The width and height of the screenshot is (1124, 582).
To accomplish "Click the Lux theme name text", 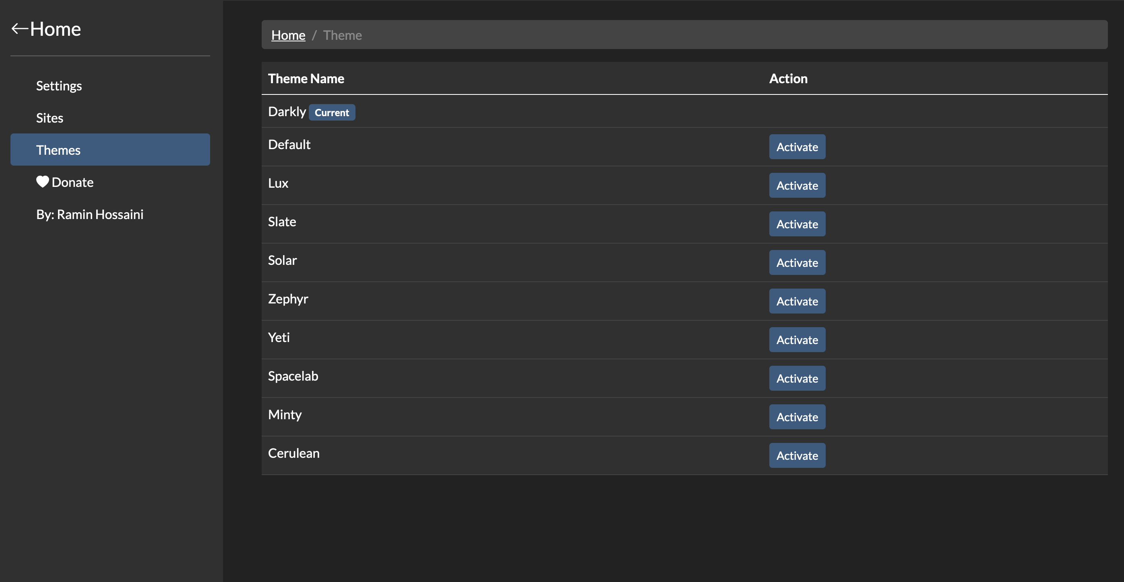I will 278,183.
